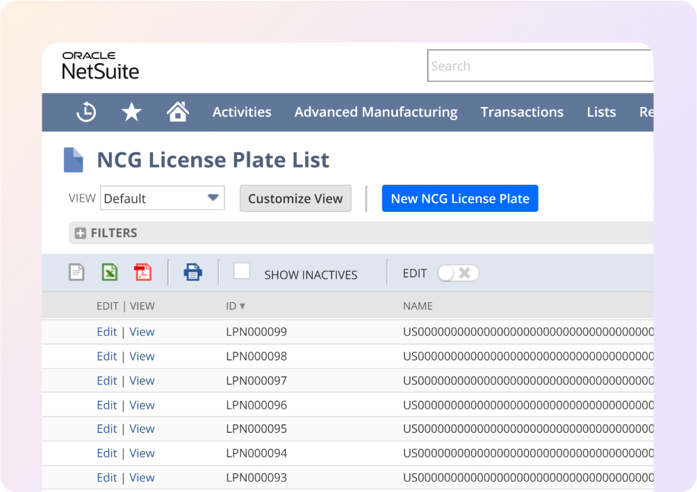Click View link for LPN000095
This screenshot has width=697, height=492.
(142, 429)
